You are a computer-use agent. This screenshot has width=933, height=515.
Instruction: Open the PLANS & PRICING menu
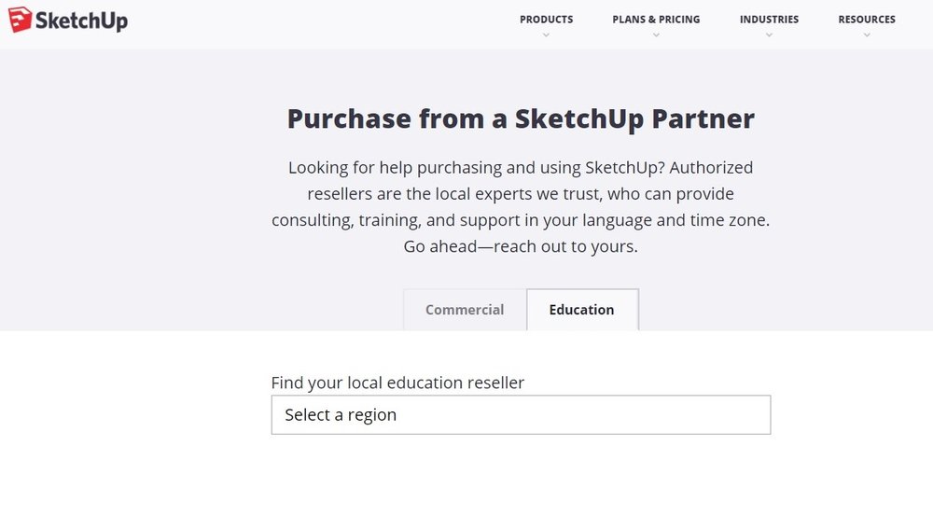[656, 19]
